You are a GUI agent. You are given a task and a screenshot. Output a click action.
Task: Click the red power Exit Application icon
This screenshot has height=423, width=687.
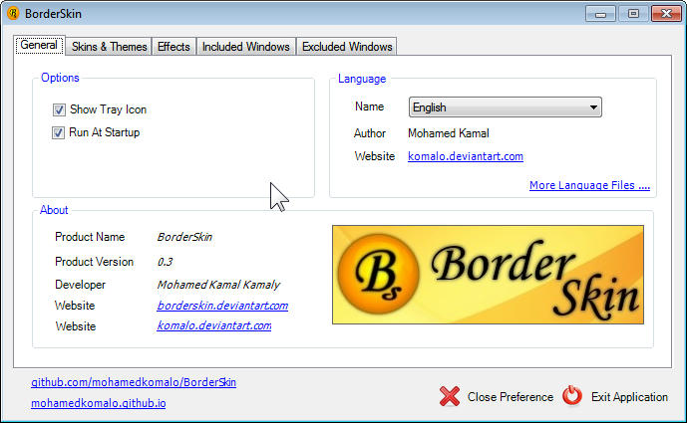coord(572,395)
